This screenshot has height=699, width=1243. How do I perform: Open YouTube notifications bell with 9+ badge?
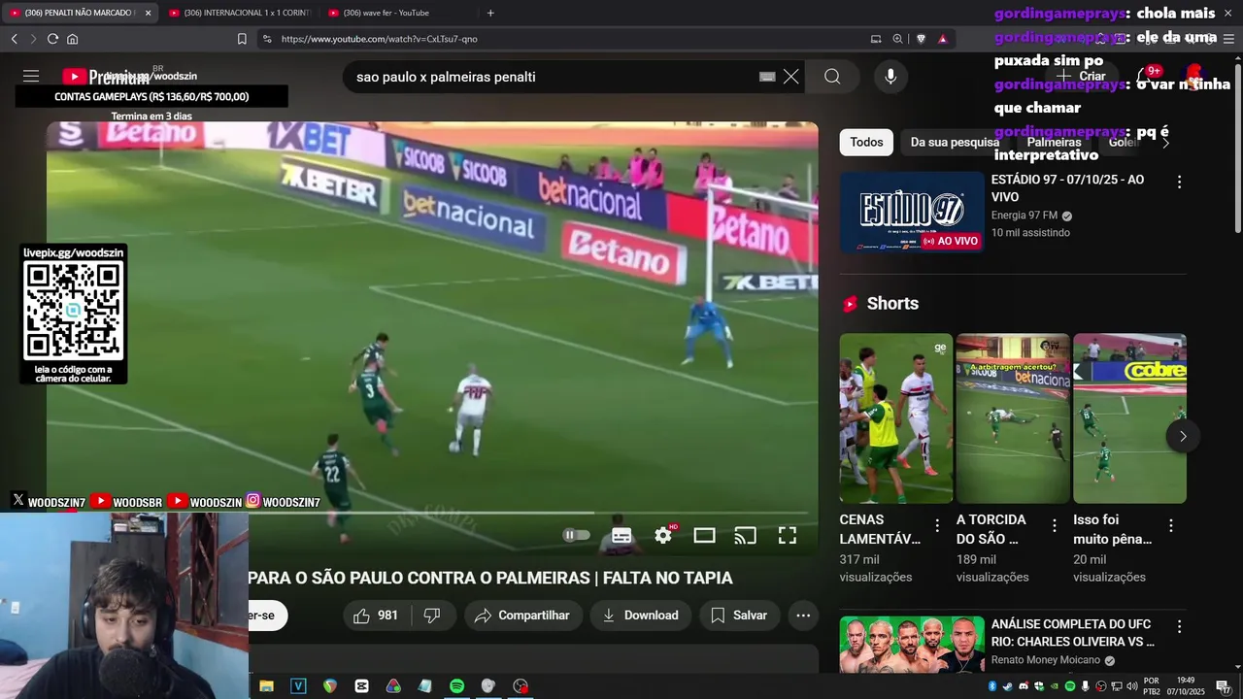[1147, 76]
